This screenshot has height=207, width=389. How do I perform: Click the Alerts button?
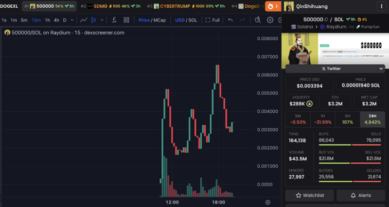pyautogui.click(x=361, y=195)
